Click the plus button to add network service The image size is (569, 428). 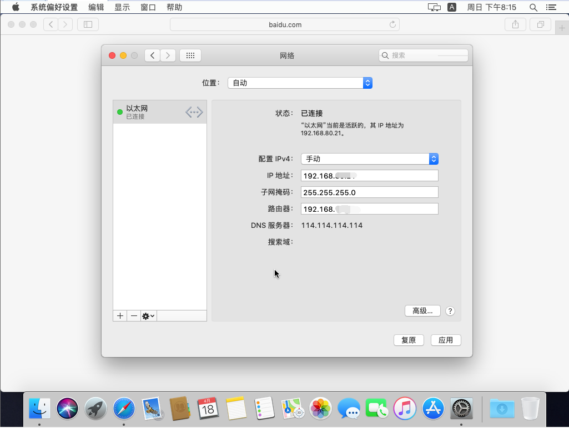tap(120, 315)
